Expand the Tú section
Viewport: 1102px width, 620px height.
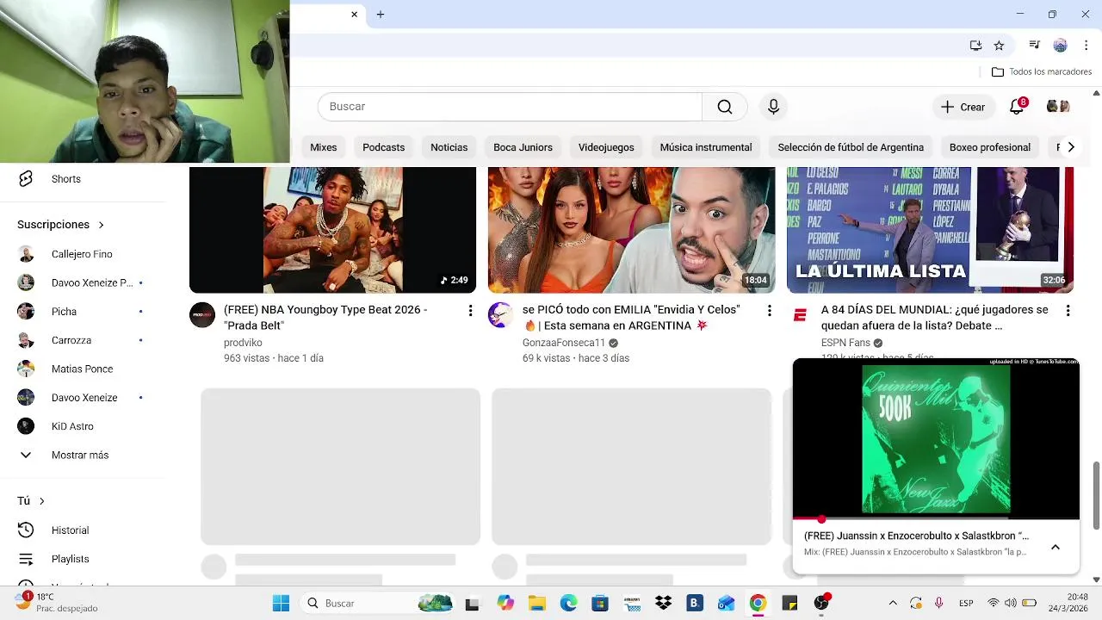[31, 500]
